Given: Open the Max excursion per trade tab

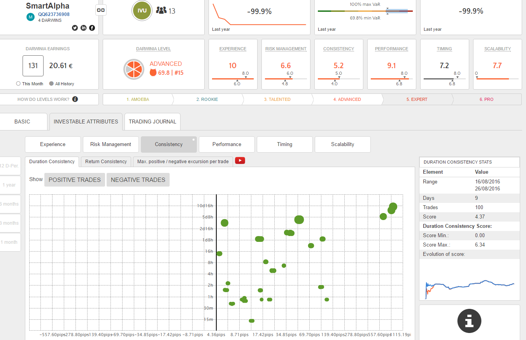Looking at the screenshot, I should coord(183,162).
